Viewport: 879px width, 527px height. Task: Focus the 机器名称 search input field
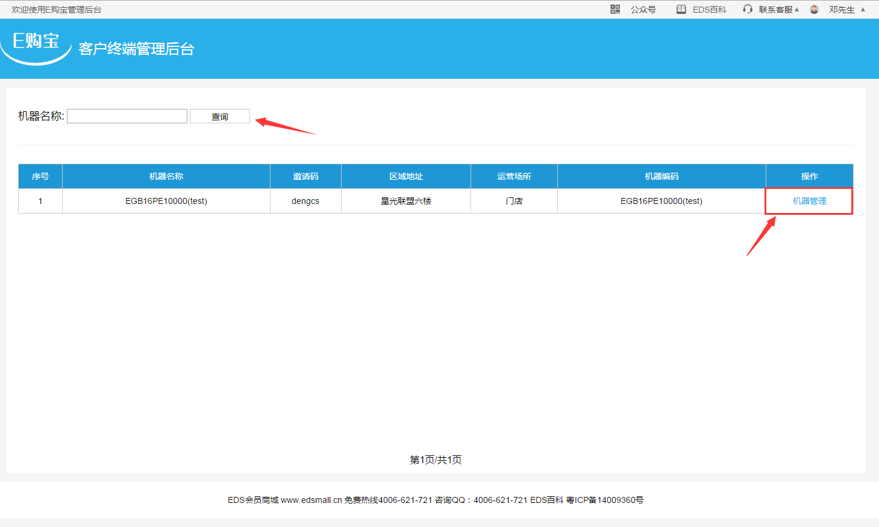(x=127, y=116)
